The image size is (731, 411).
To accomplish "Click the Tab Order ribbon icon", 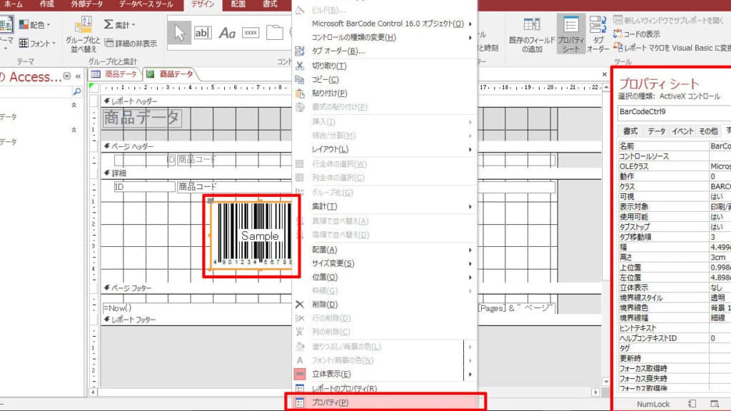I will click(x=598, y=35).
